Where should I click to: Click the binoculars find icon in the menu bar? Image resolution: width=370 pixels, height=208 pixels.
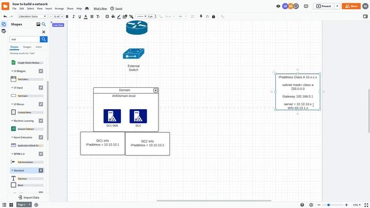coord(87,9)
